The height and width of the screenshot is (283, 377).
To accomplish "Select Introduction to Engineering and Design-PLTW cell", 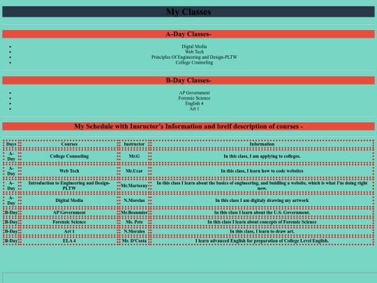I will 69,186.
